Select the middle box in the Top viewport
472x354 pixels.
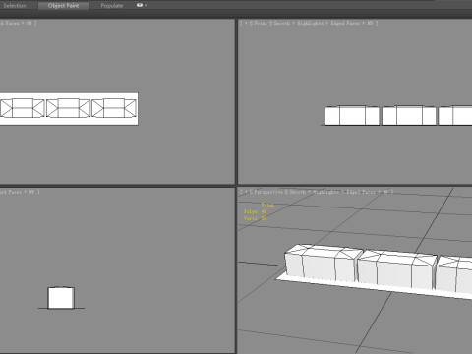click(x=68, y=108)
